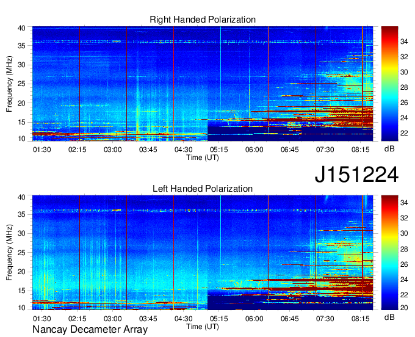
Task: Click the 08:15 time tick on the right-handed plot
Action: click(x=361, y=150)
